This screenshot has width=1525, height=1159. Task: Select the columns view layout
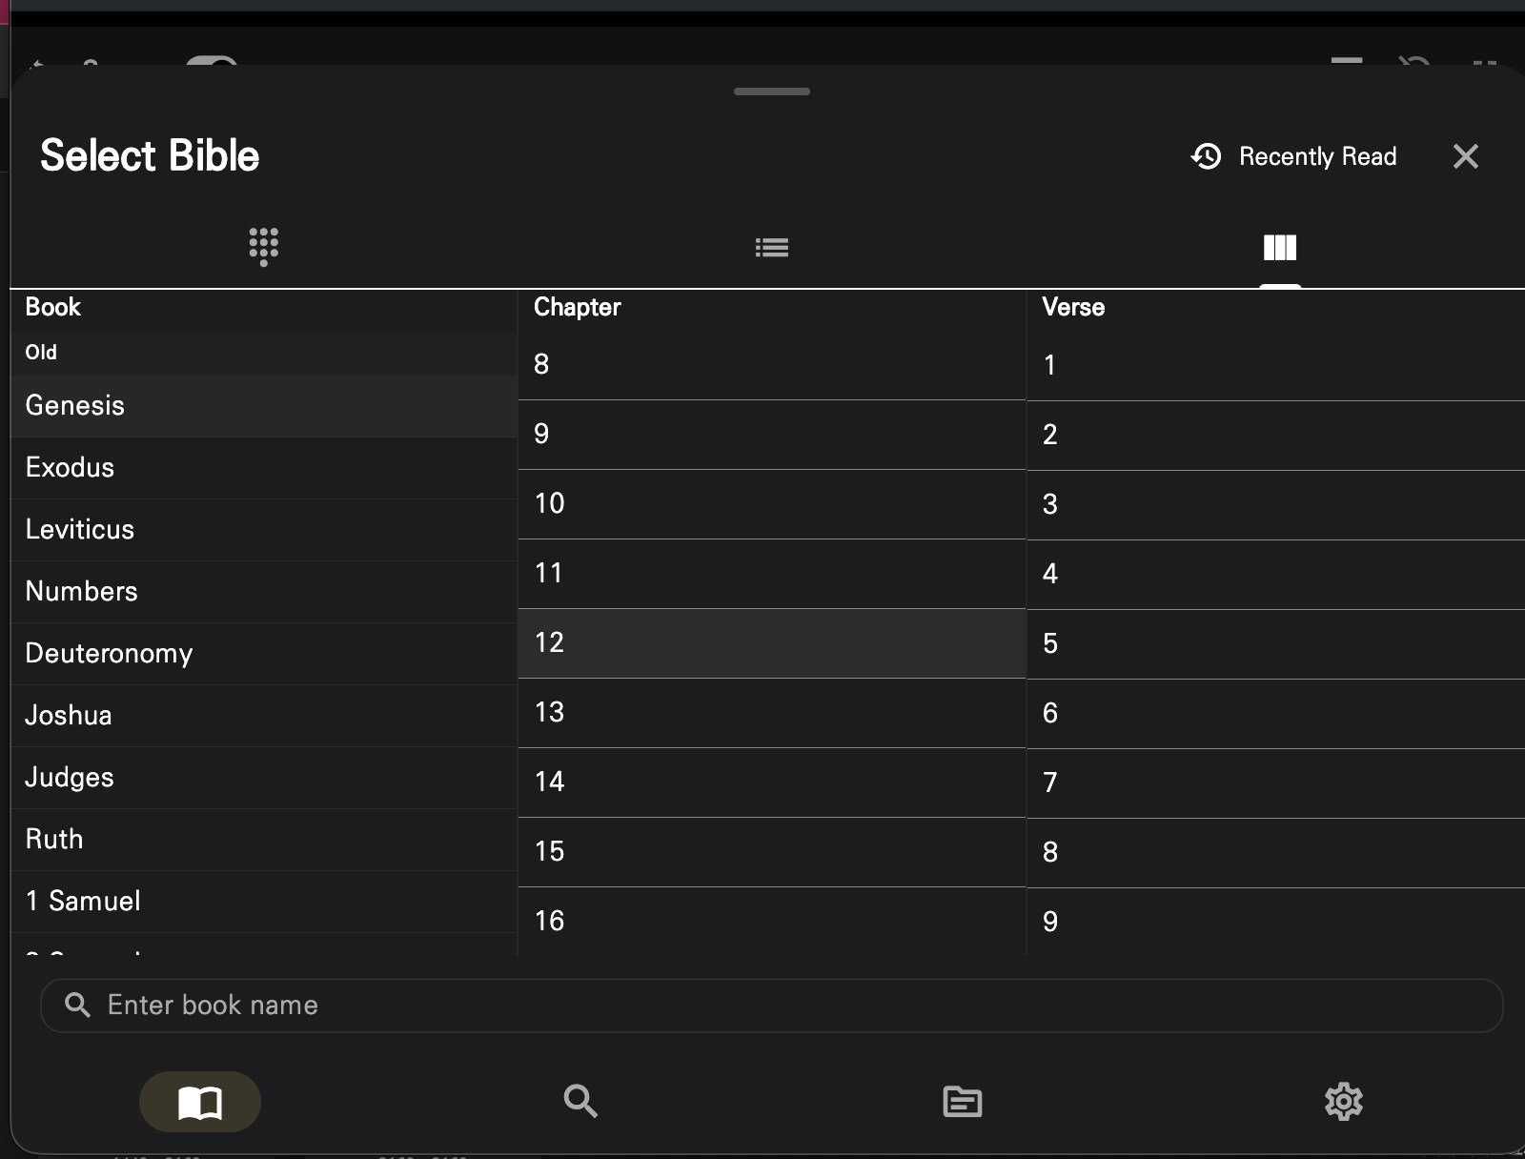pos(1280,247)
